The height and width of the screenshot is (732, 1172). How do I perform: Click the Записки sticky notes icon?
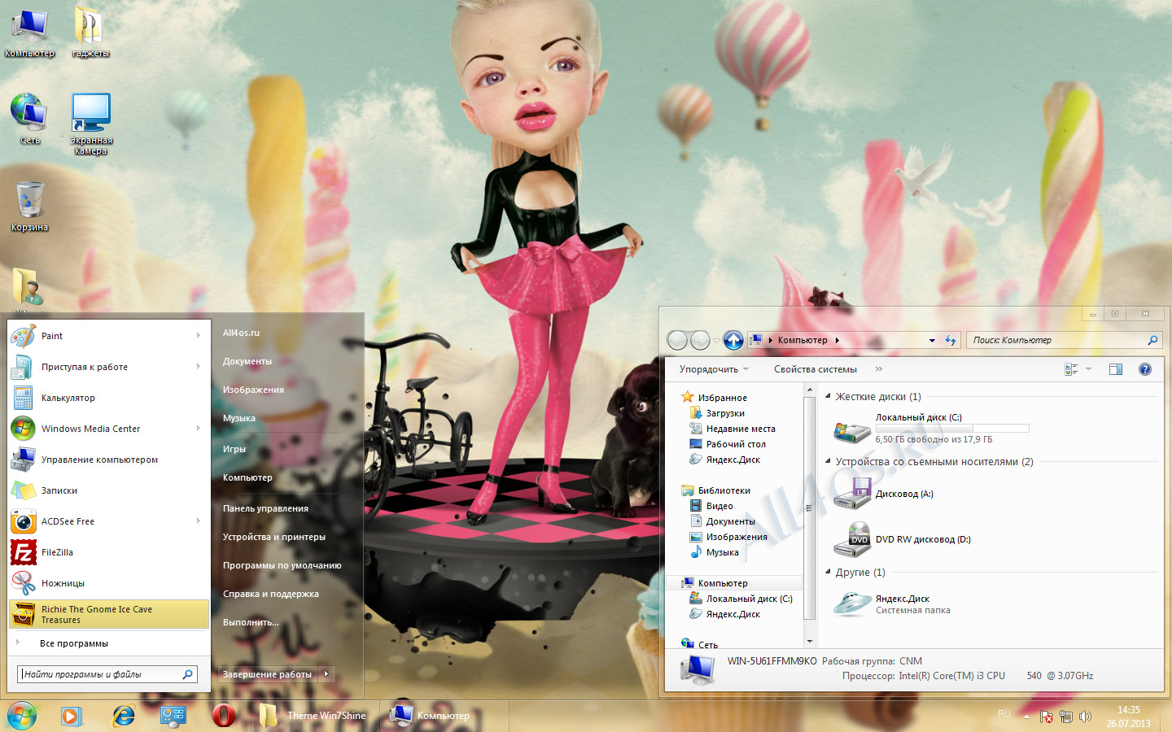coord(24,490)
